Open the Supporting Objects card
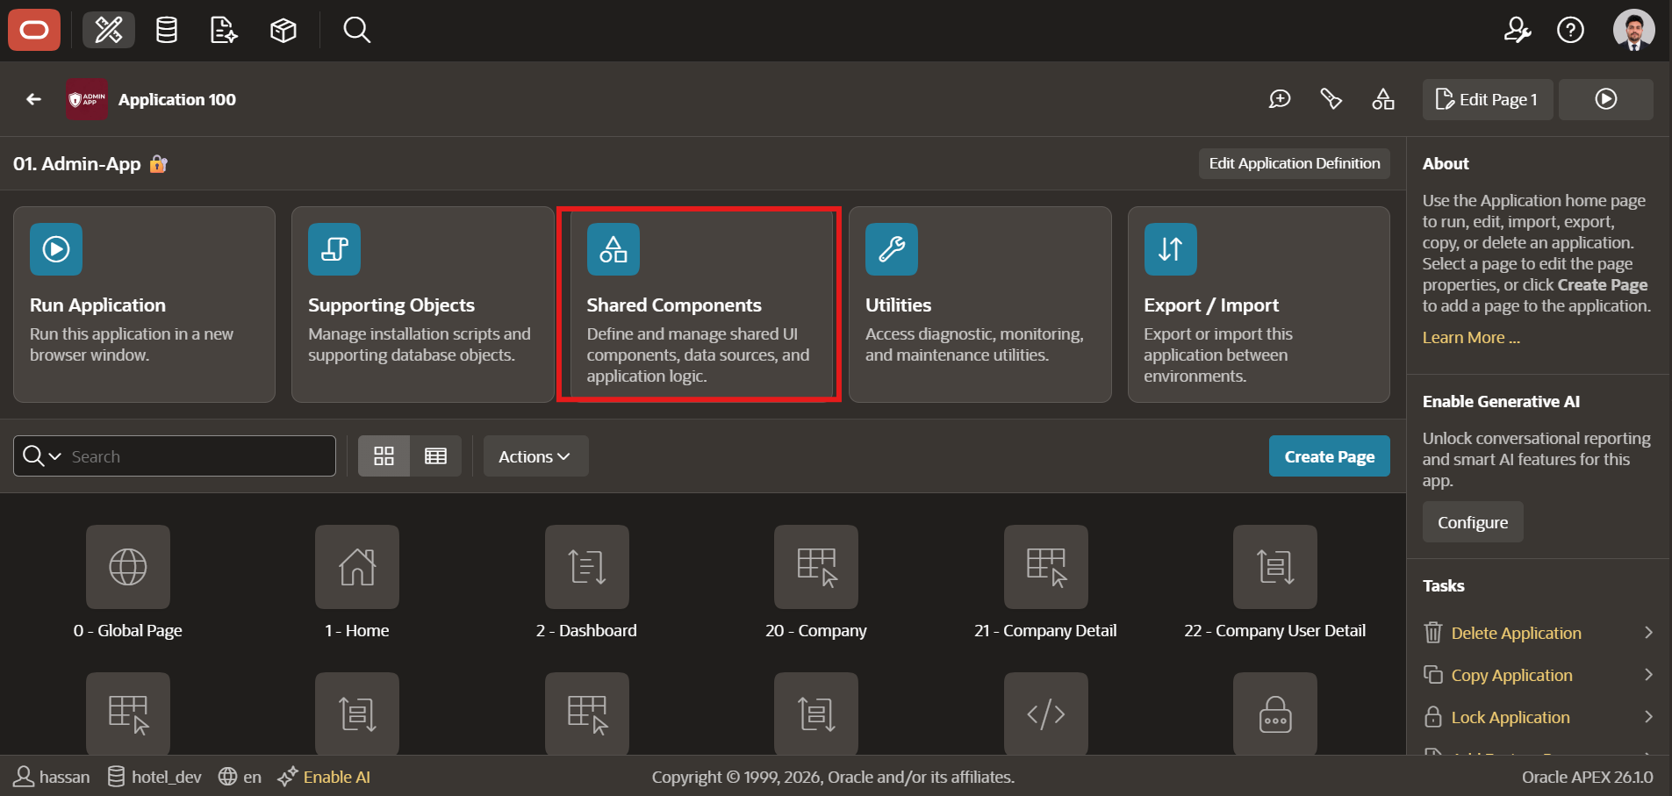Screen dimensions: 1672x796 [422, 305]
